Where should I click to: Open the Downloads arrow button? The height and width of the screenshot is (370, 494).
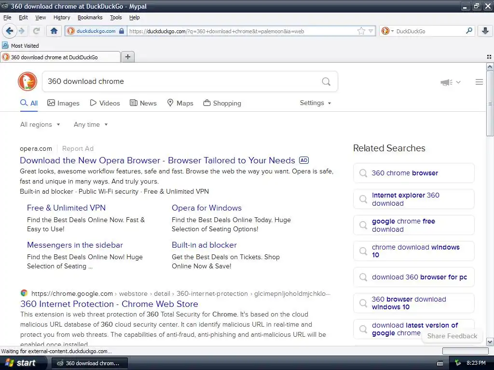point(485,31)
